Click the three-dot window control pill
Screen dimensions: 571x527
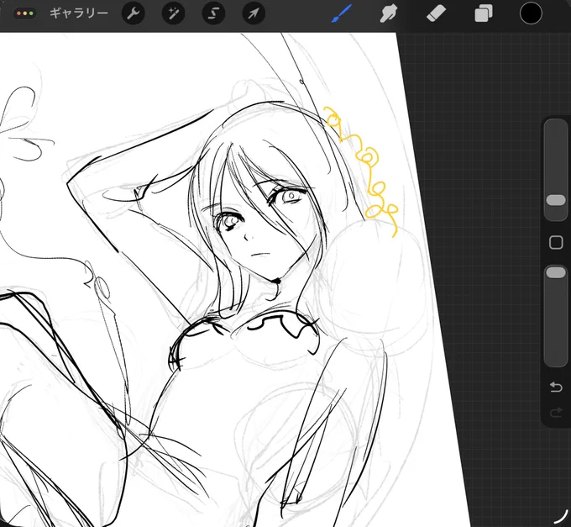(24, 13)
